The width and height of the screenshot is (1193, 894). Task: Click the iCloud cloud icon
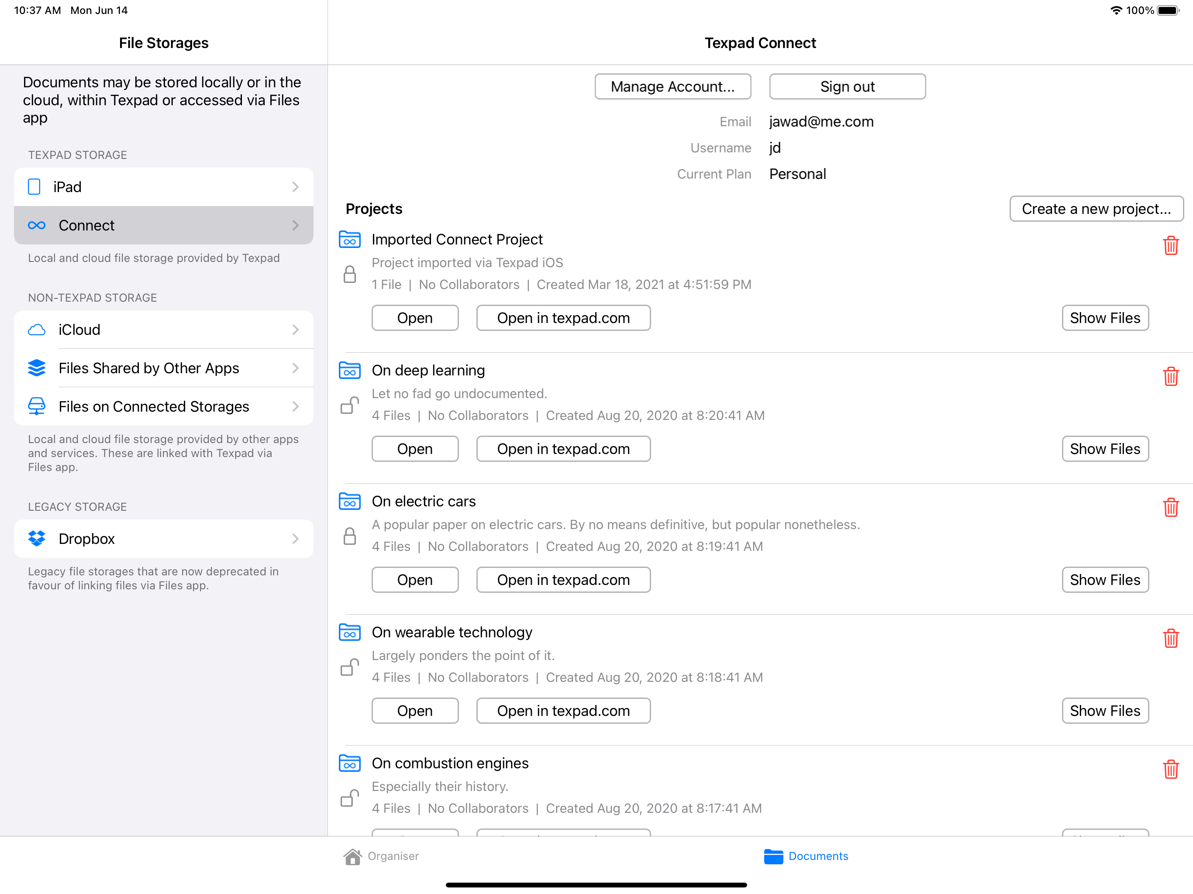click(37, 330)
